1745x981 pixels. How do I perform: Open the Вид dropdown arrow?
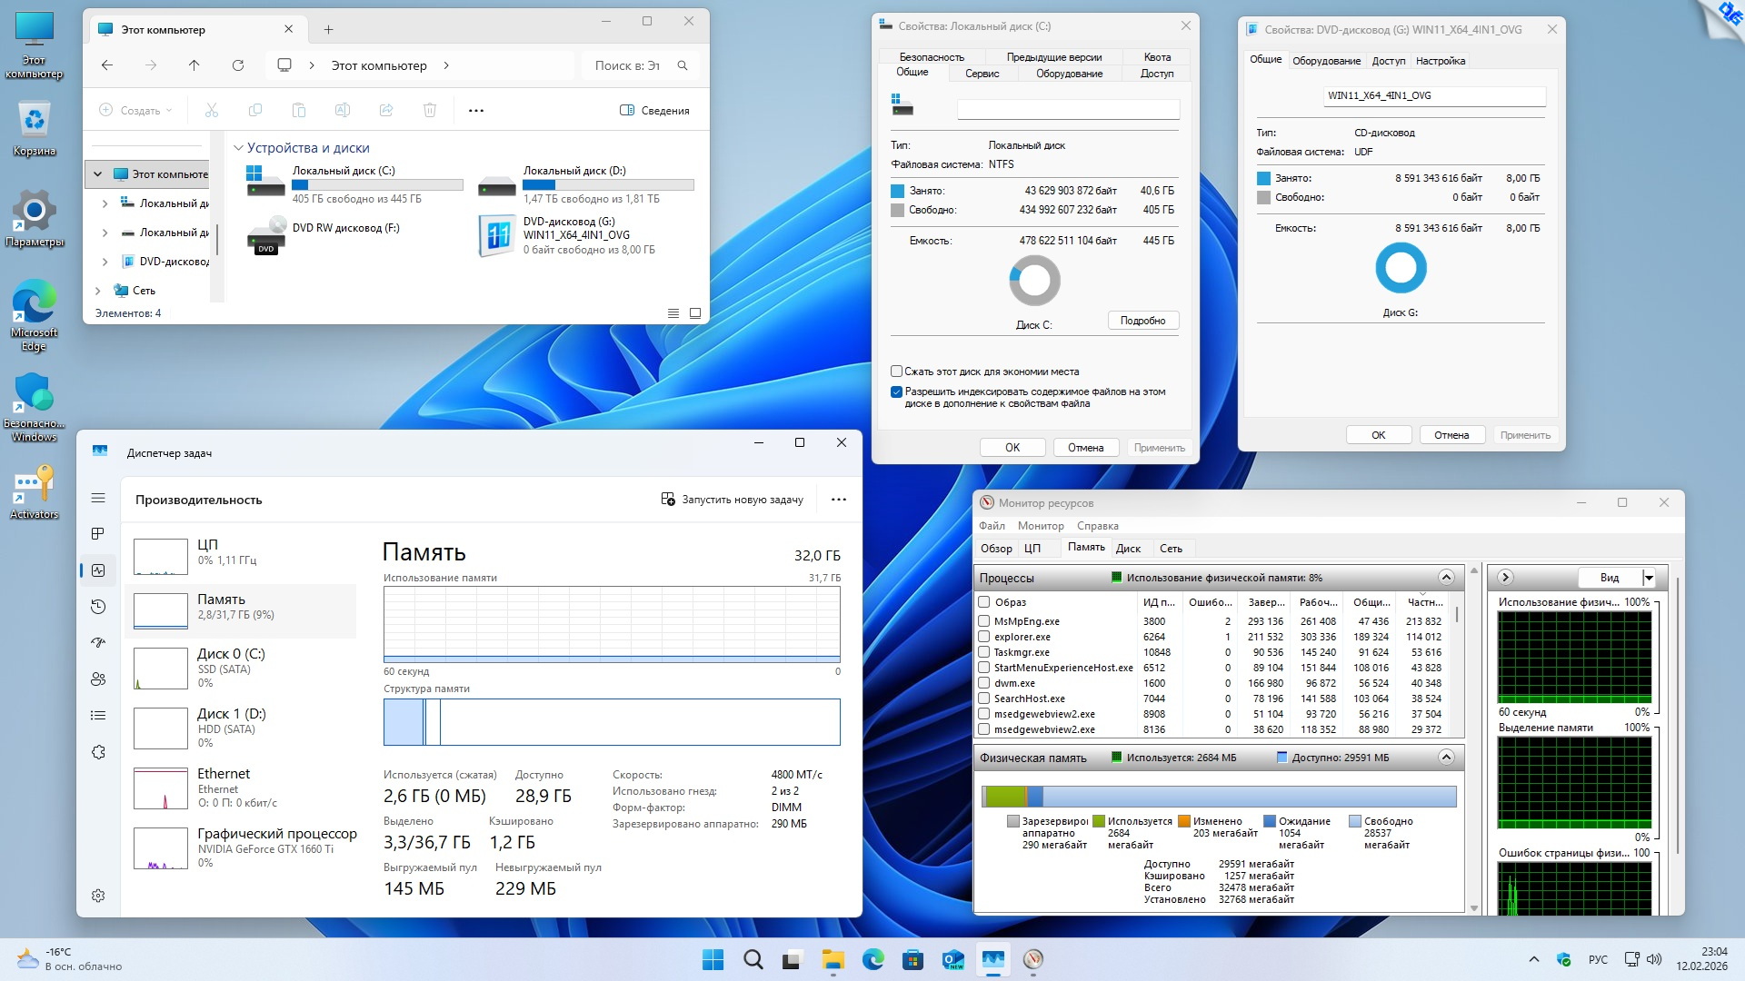[1649, 578]
